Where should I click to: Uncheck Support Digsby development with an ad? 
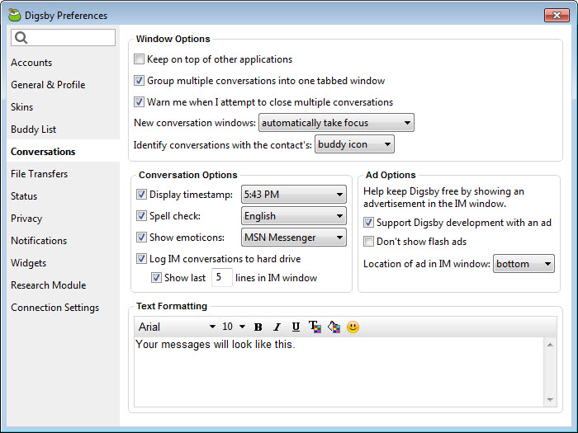pos(368,223)
